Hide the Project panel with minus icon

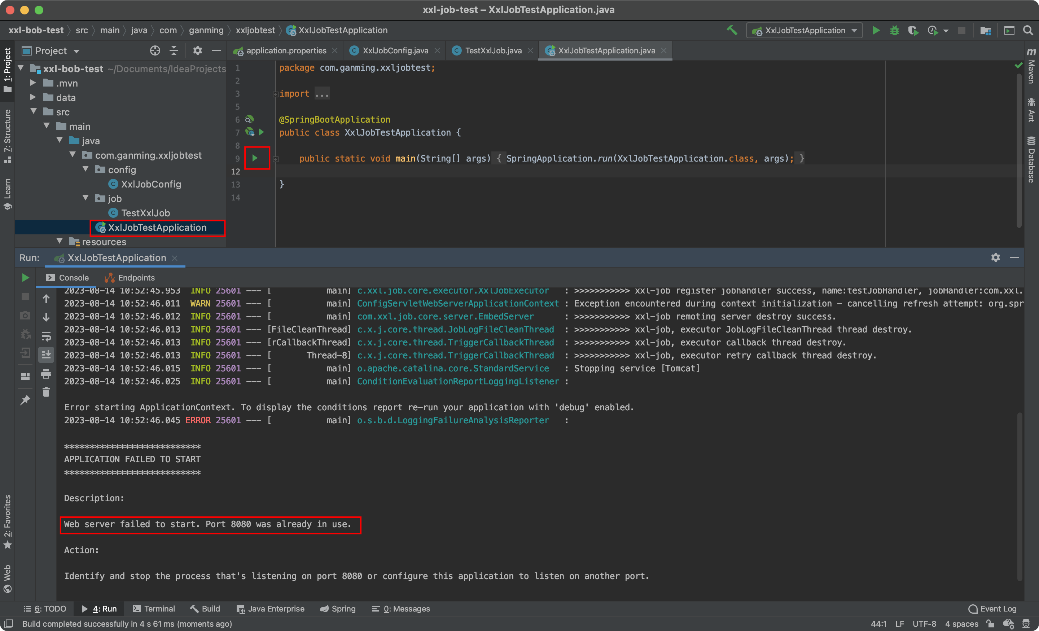click(216, 50)
